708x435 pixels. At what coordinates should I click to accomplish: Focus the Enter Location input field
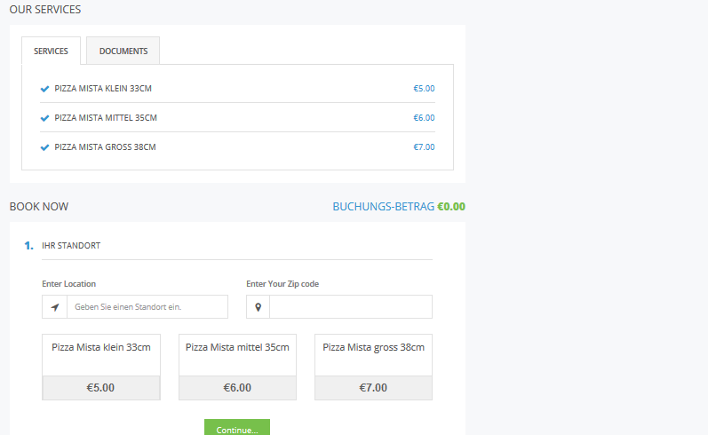tap(147, 307)
